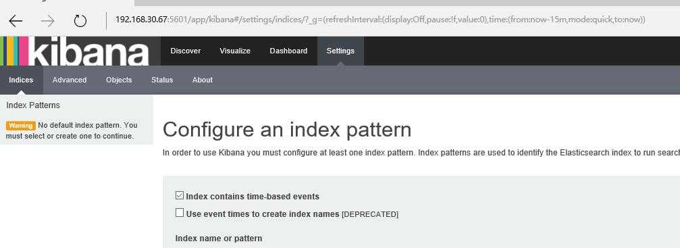Viewport: 680px width, 248px height.
Task: Click the browser address bar URL
Action: click(x=380, y=20)
